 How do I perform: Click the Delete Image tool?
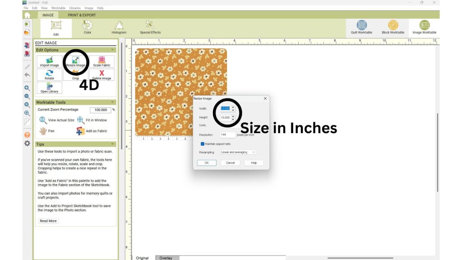point(102,75)
